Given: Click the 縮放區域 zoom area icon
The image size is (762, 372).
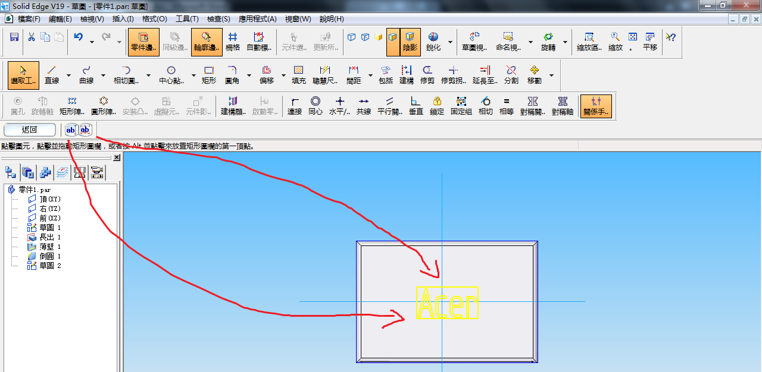Looking at the screenshot, I should point(589,42).
